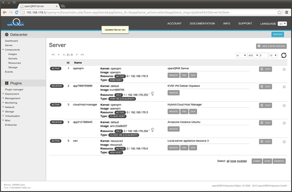Click the openQRM logo
The height and width of the screenshot is (192, 292).
(x=16, y=23)
